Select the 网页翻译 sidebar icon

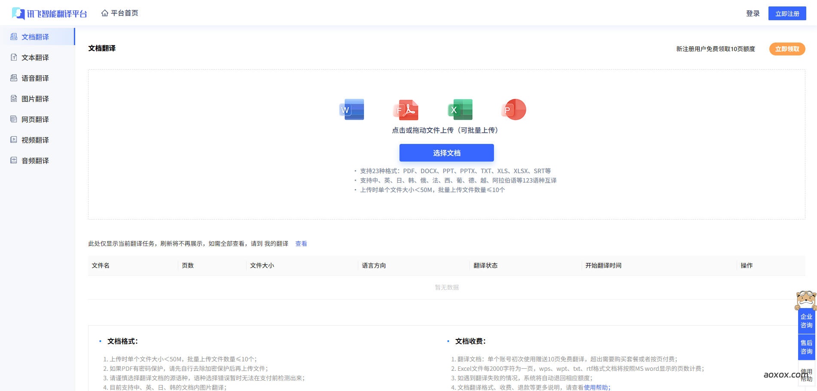[13, 119]
